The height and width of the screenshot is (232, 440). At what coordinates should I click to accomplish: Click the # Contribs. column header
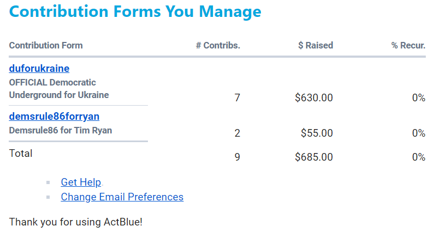[x=218, y=46]
